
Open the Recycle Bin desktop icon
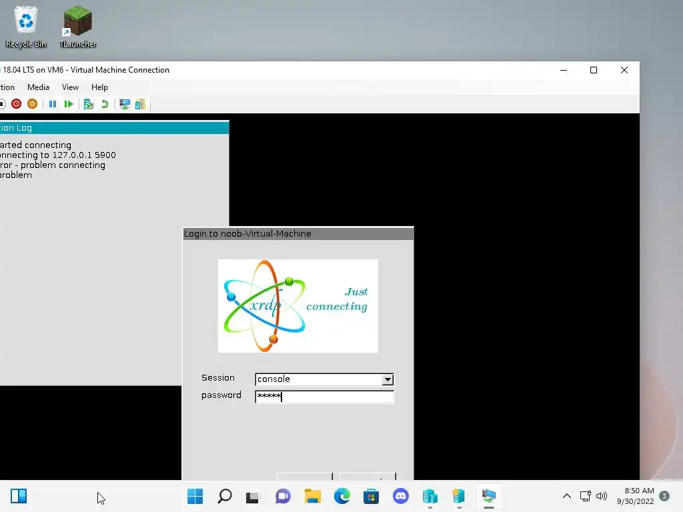tap(26, 27)
